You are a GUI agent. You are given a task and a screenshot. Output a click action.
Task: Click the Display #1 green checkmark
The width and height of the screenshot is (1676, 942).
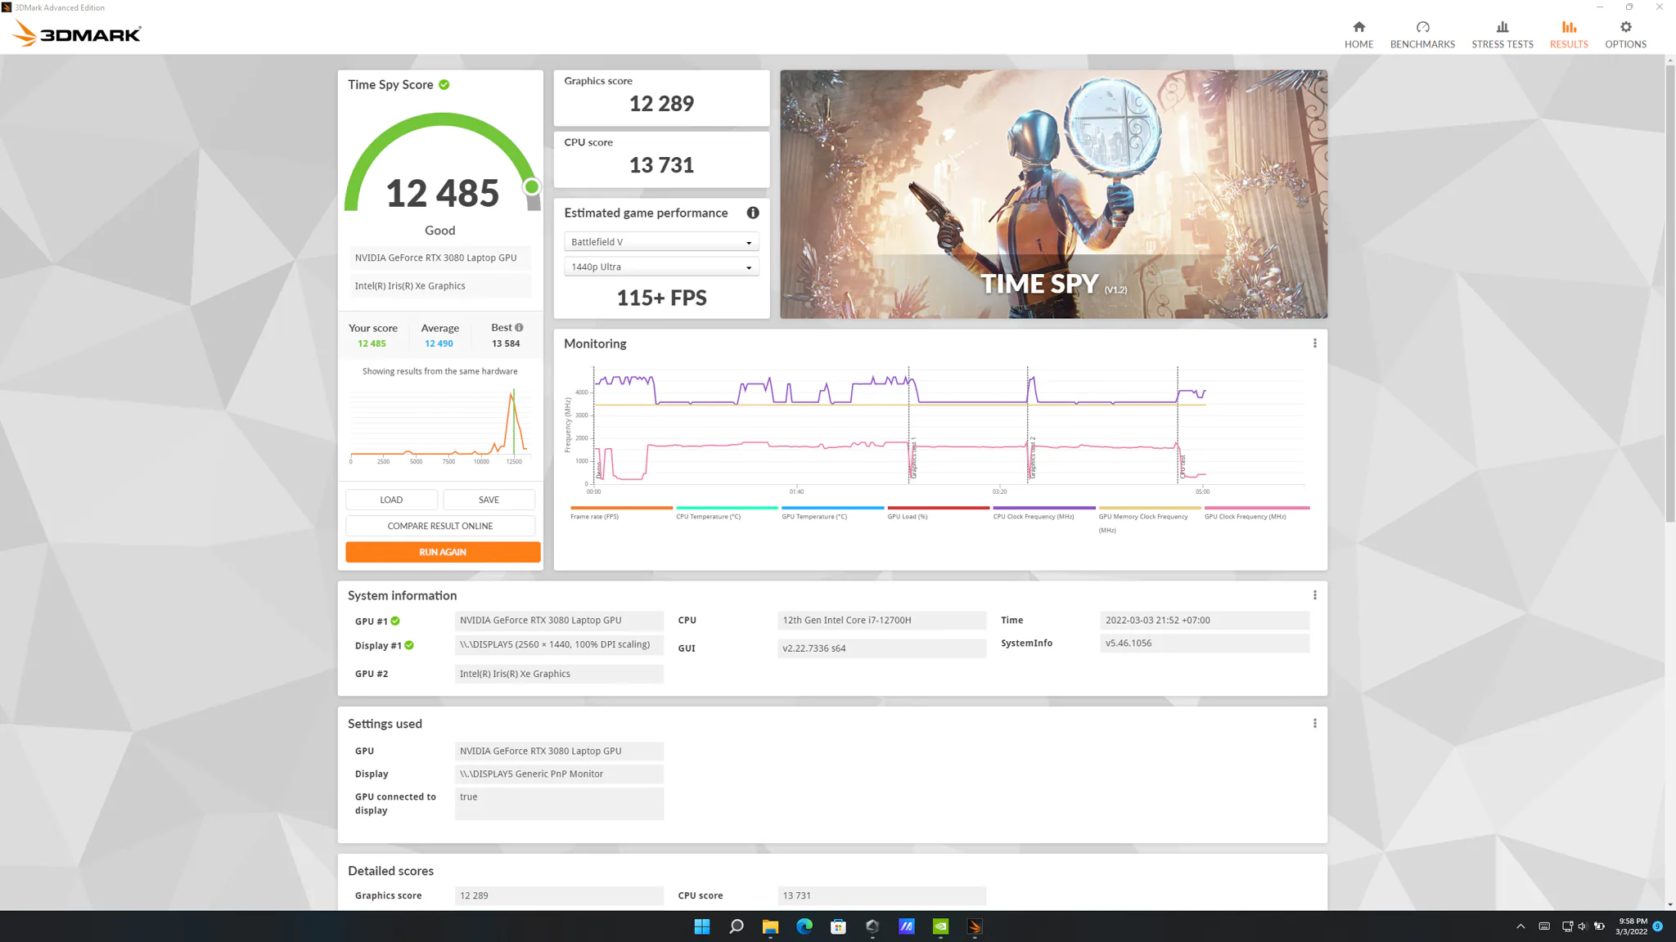pos(409,645)
